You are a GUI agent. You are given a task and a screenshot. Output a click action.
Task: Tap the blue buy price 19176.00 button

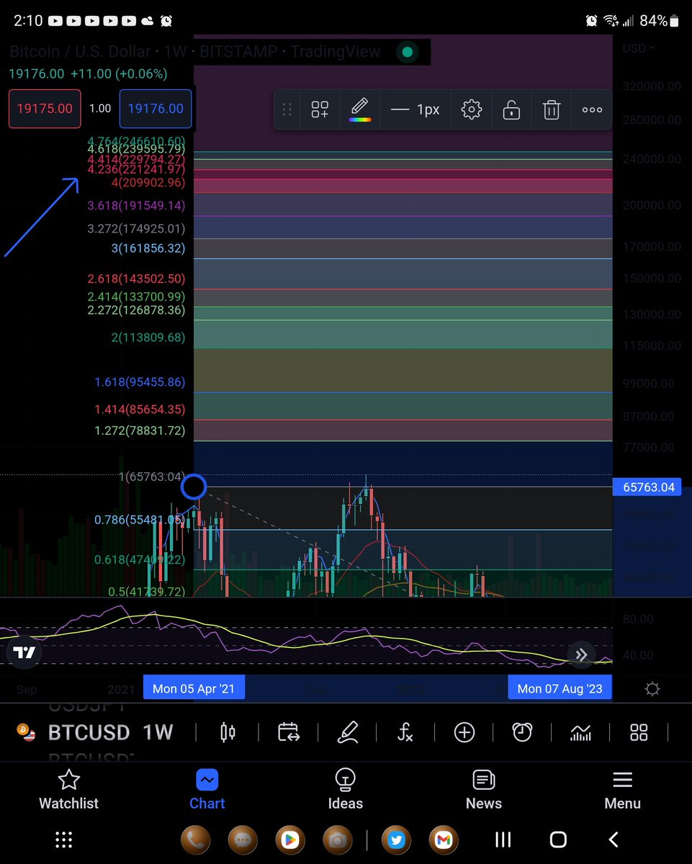pyautogui.click(x=156, y=109)
